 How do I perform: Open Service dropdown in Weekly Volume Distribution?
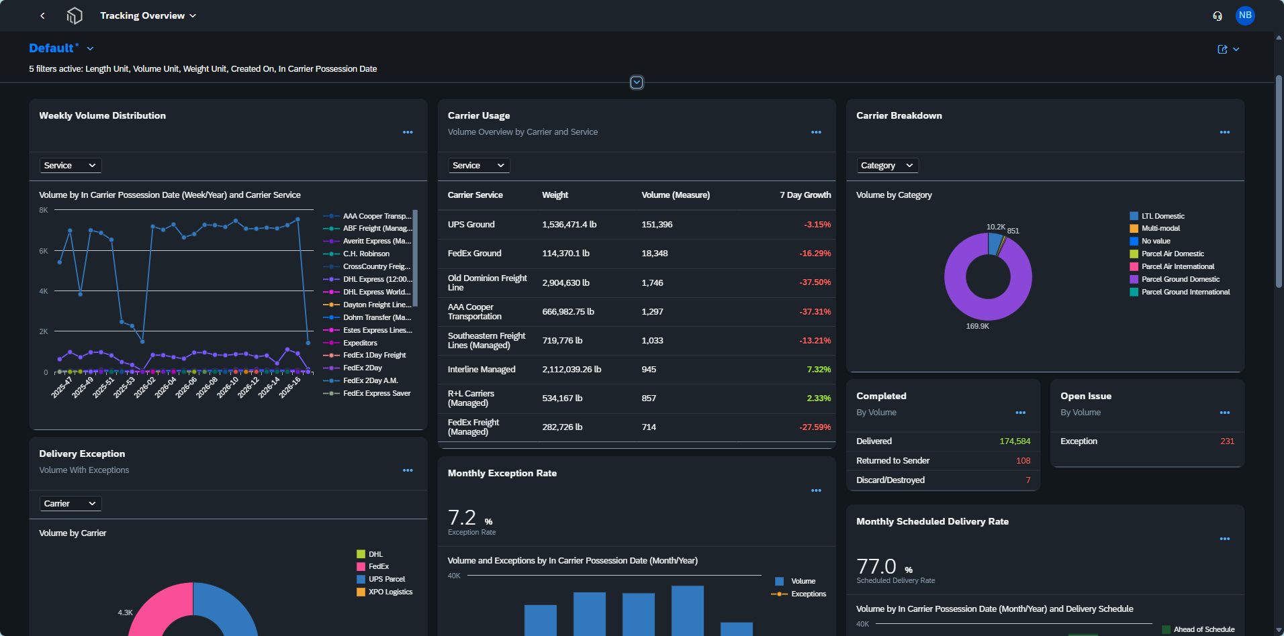coord(71,165)
